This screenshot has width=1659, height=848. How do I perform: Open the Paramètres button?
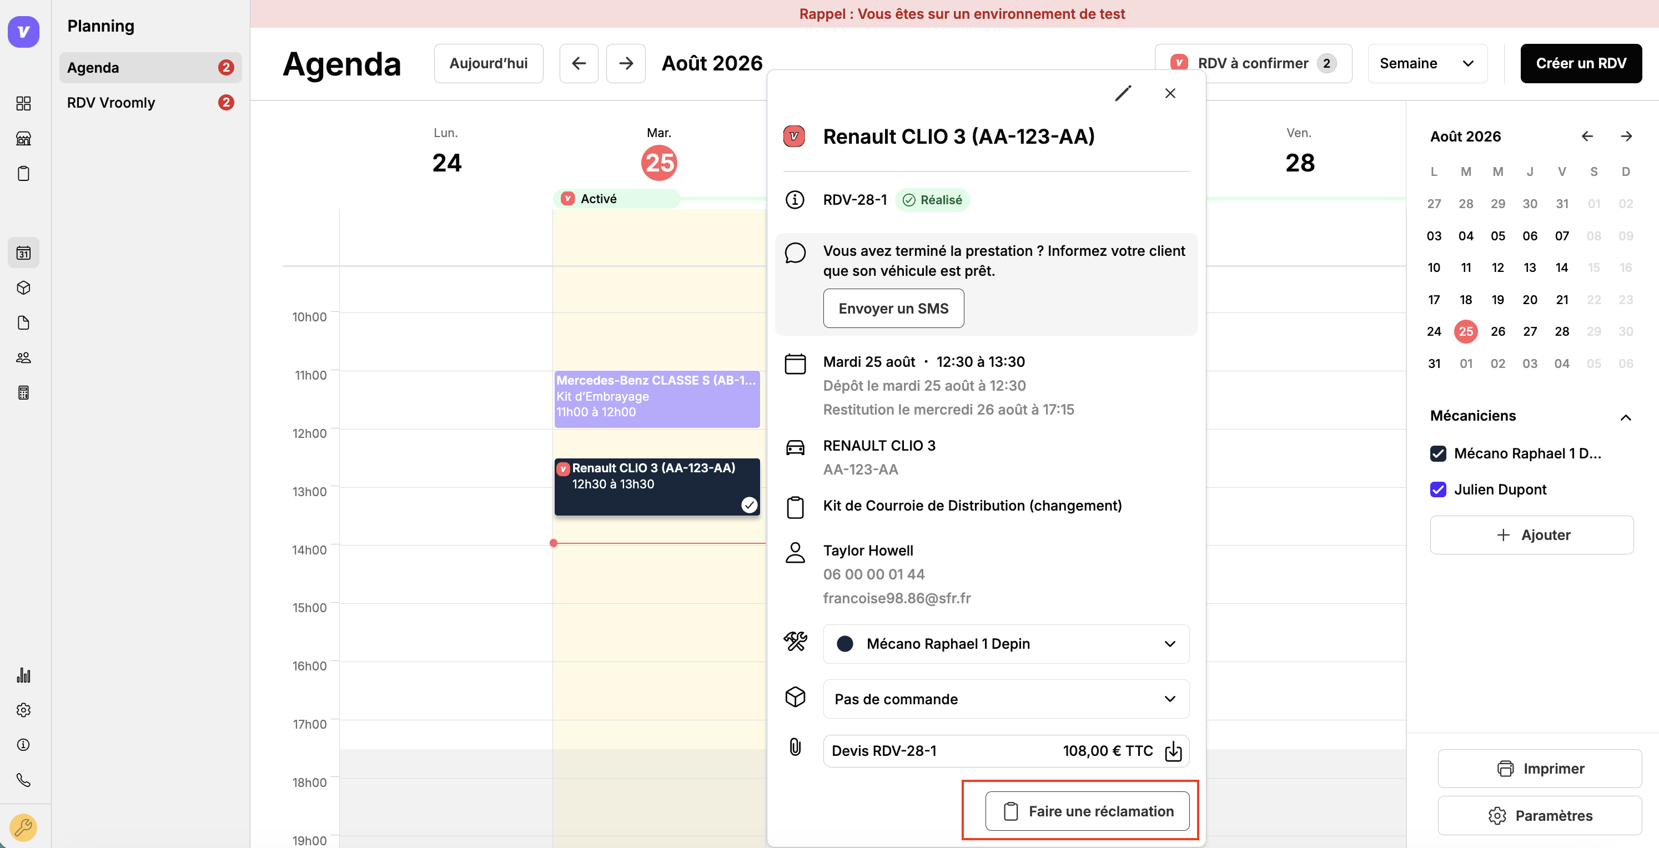click(x=1539, y=815)
